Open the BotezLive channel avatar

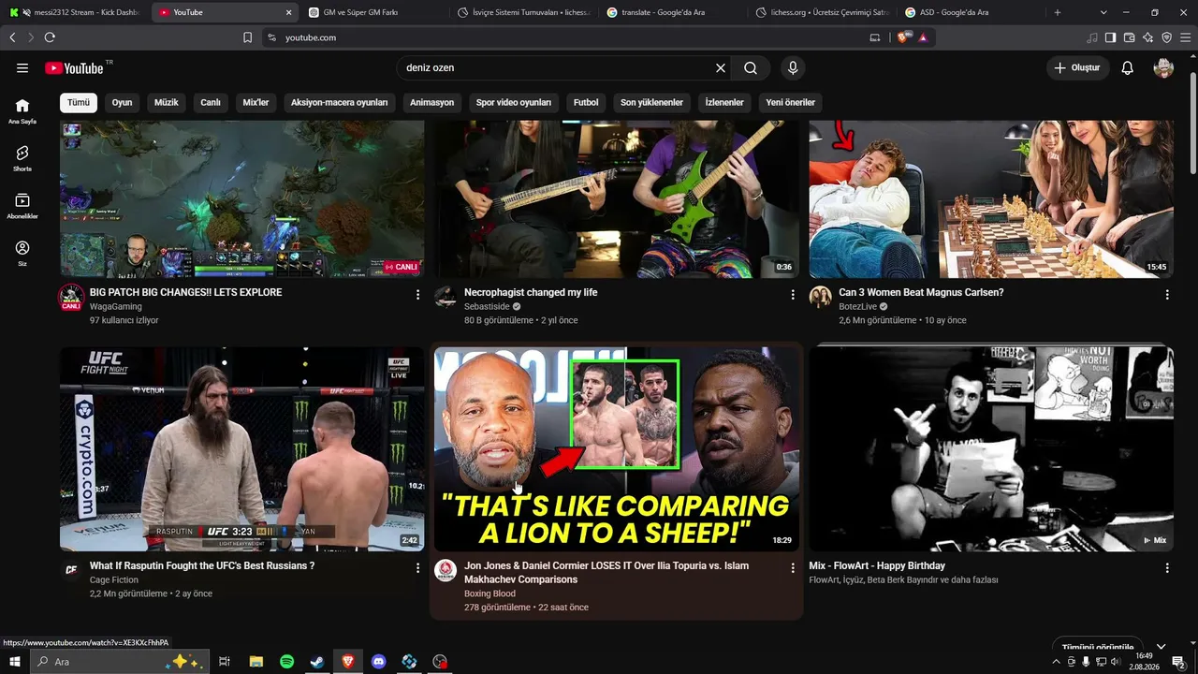pyautogui.click(x=821, y=298)
